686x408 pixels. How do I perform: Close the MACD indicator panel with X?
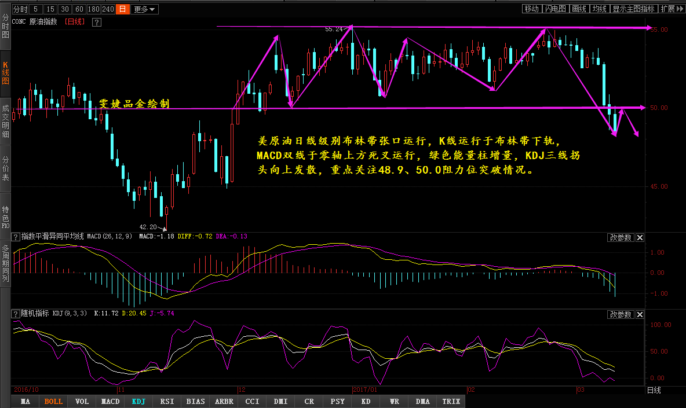pyautogui.click(x=640, y=237)
